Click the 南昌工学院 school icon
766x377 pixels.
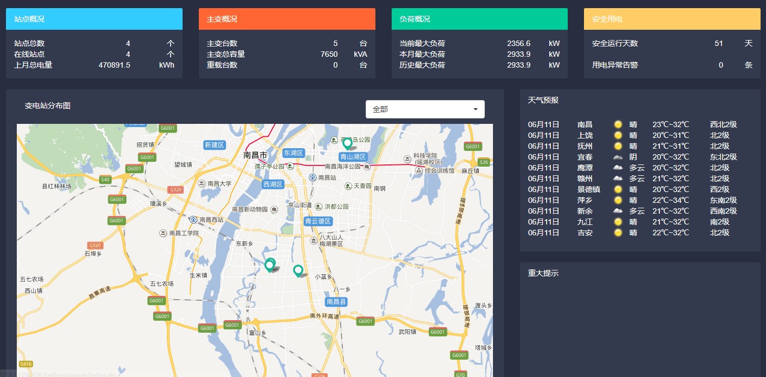pyautogui.click(x=163, y=233)
